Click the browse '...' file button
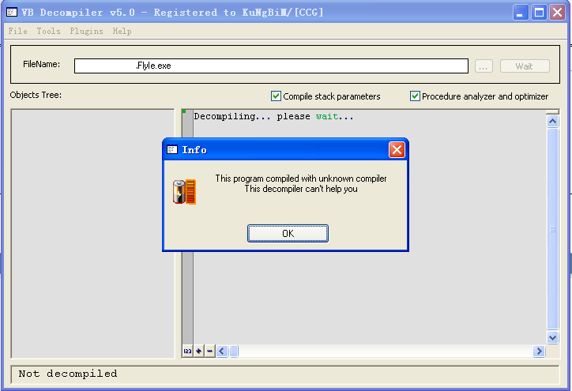572x391 pixels. click(x=484, y=66)
